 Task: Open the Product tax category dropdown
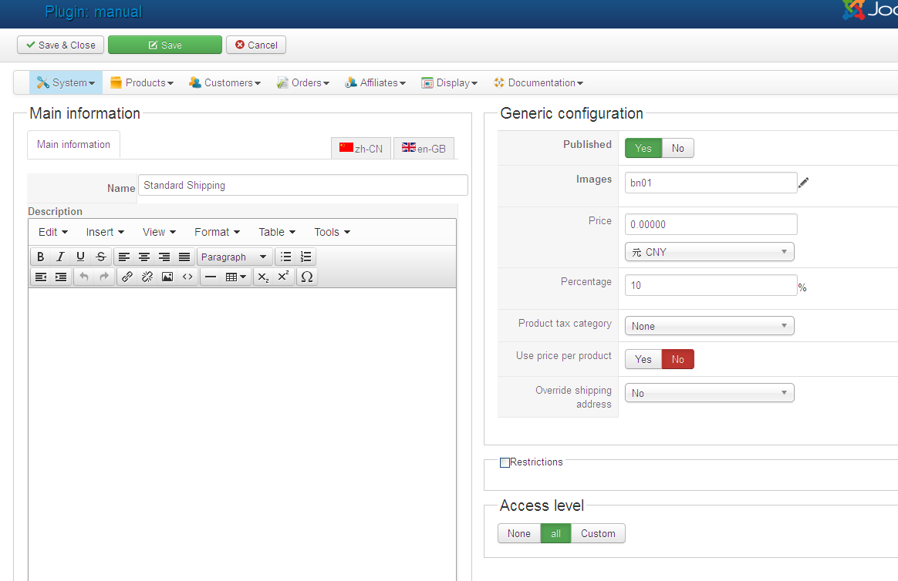(x=710, y=326)
